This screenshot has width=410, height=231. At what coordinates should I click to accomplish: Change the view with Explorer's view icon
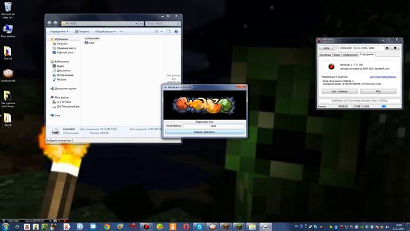157,31
